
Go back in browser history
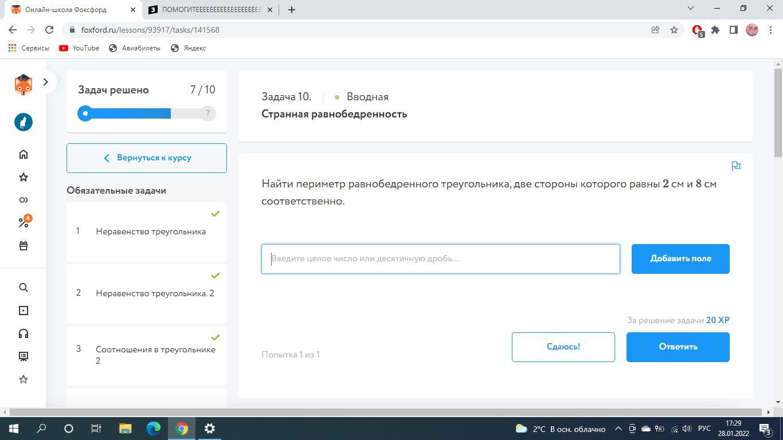coord(13,30)
